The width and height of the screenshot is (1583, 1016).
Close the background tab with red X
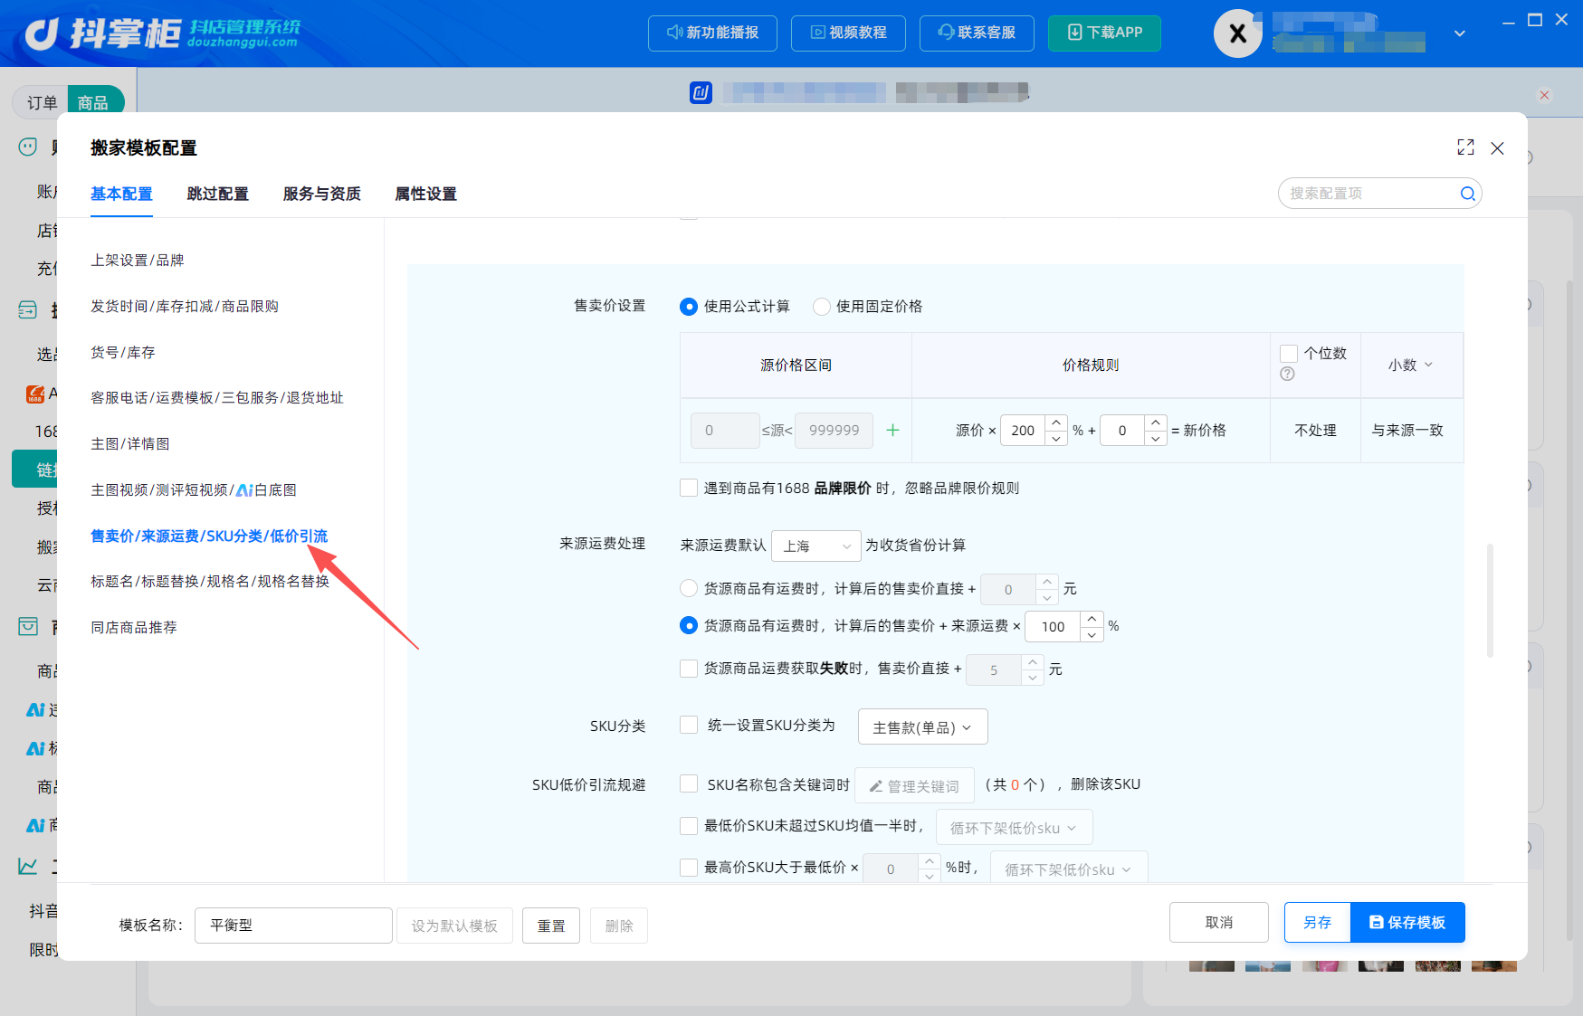tap(1544, 95)
